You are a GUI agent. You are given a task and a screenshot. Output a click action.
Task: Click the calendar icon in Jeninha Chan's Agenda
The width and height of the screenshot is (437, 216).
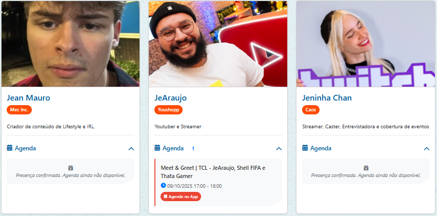305,148
